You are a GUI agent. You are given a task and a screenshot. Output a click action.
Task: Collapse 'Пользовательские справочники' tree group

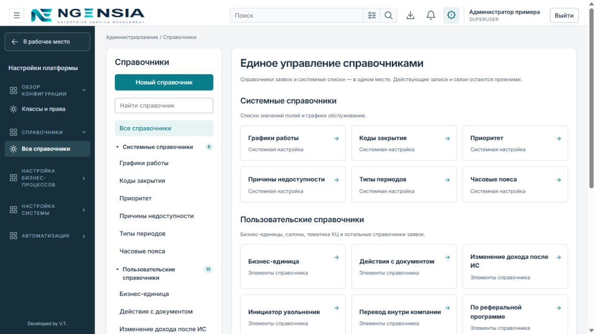(x=118, y=269)
